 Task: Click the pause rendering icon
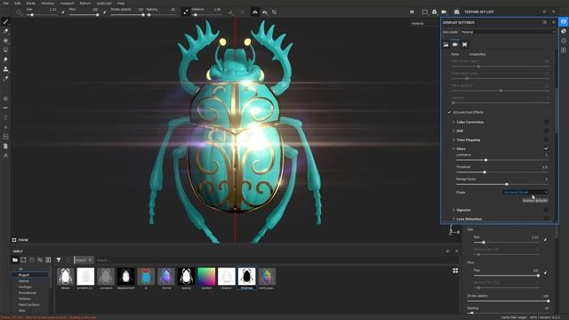tap(412, 12)
